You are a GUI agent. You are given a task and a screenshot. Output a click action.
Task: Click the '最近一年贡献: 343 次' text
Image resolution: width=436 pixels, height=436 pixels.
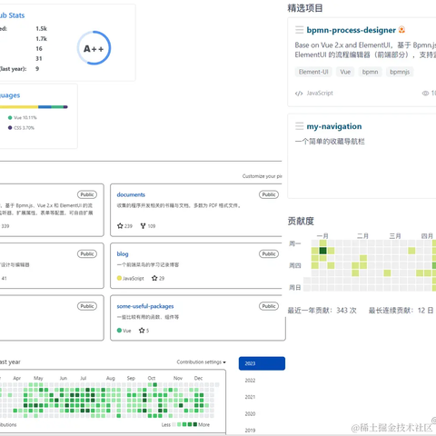(322, 311)
